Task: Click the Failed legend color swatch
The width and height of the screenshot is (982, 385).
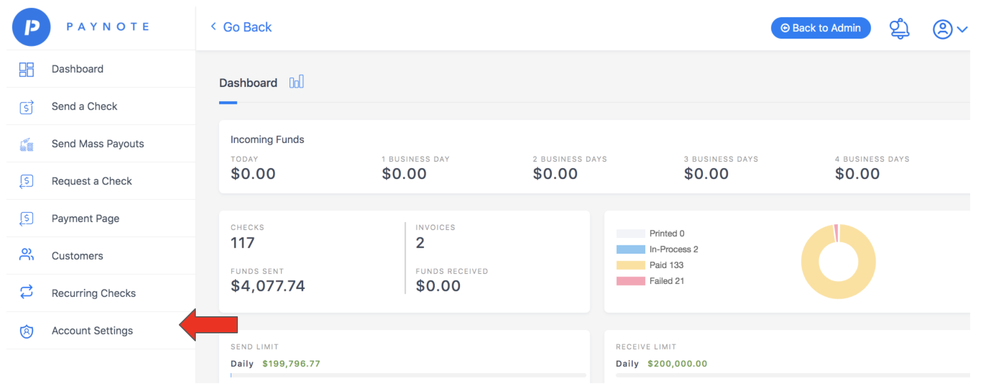Action: coord(630,281)
